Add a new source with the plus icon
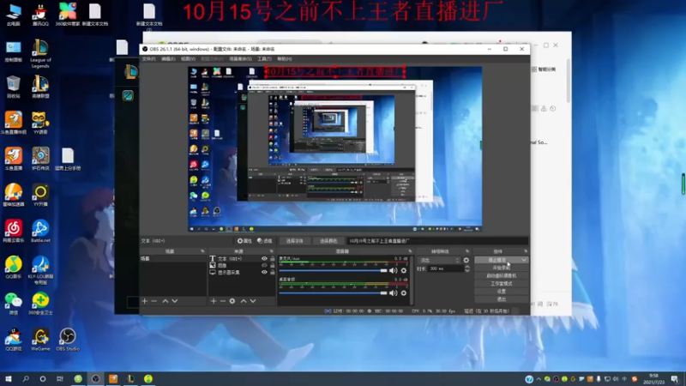The image size is (686, 386). pyautogui.click(x=214, y=301)
